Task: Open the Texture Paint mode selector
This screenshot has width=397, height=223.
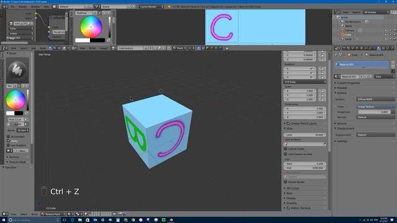Action: tap(53, 214)
